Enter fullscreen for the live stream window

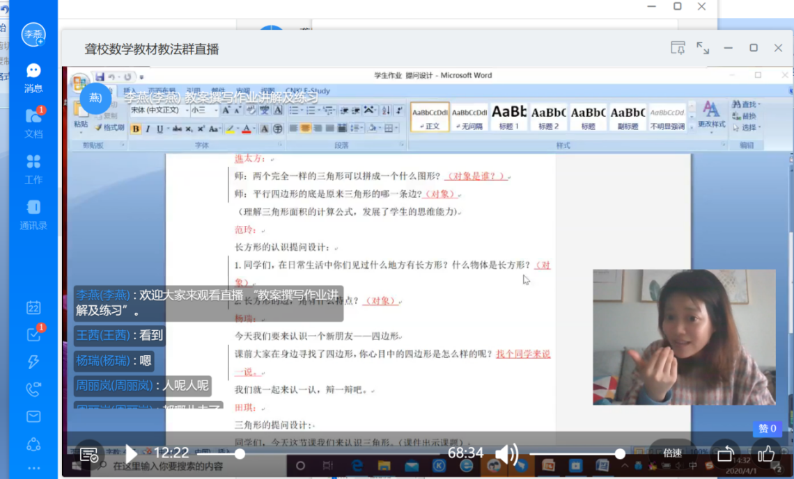tap(703, 48)
